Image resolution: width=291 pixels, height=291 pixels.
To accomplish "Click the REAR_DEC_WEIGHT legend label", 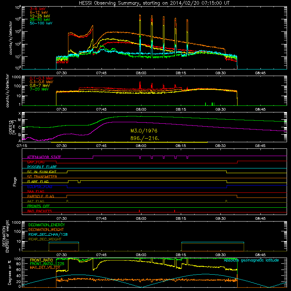I will coord(45,239).
